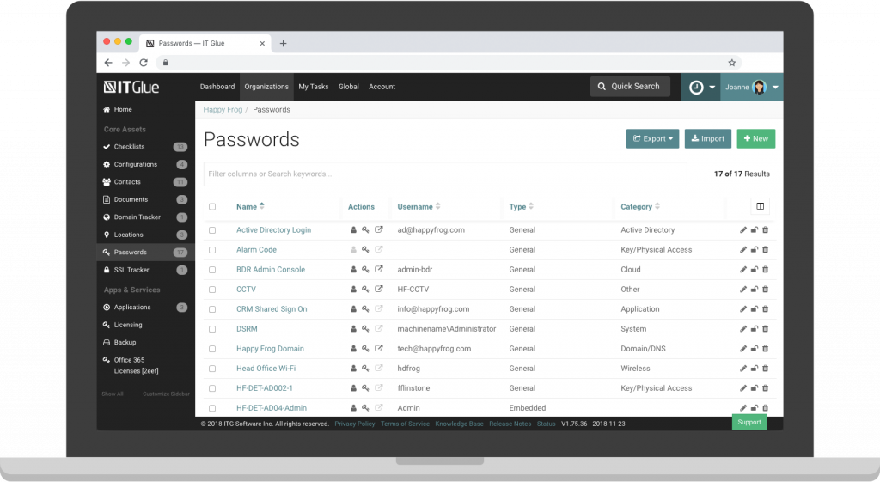Click the pencil edit icon for Active Directory Login
This screenshot has height=482, width=880.
pos(743,230)
